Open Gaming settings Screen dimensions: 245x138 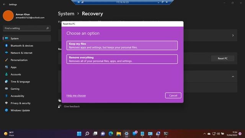27,89
